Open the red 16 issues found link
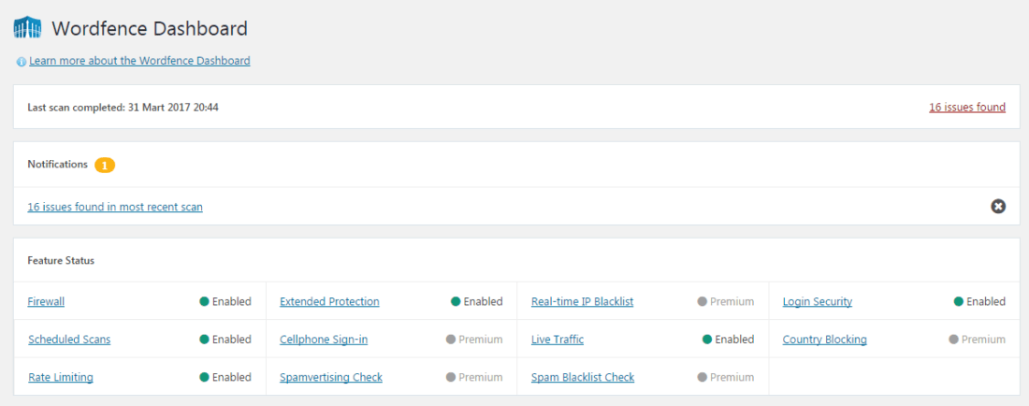The width and height of the screenshot is (1029, 406). pyautogui.click(x=967, y=107)
